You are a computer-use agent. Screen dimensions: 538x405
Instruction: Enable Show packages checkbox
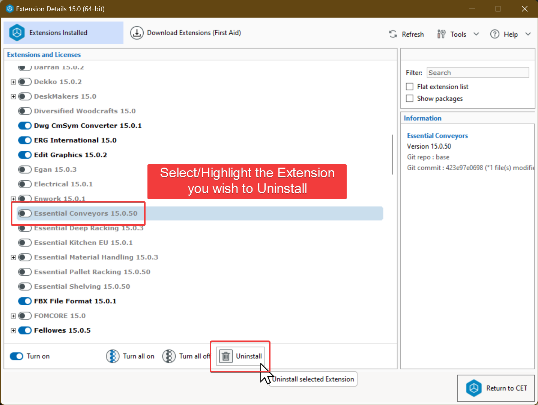[410, 98]
